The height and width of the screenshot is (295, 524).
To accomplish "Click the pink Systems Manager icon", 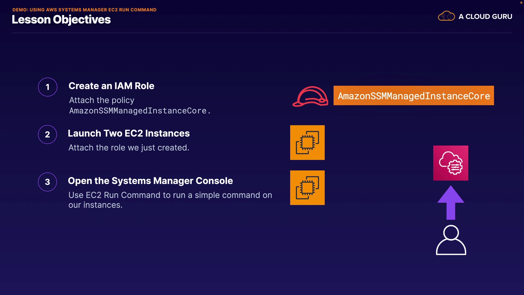I will 451,163.
